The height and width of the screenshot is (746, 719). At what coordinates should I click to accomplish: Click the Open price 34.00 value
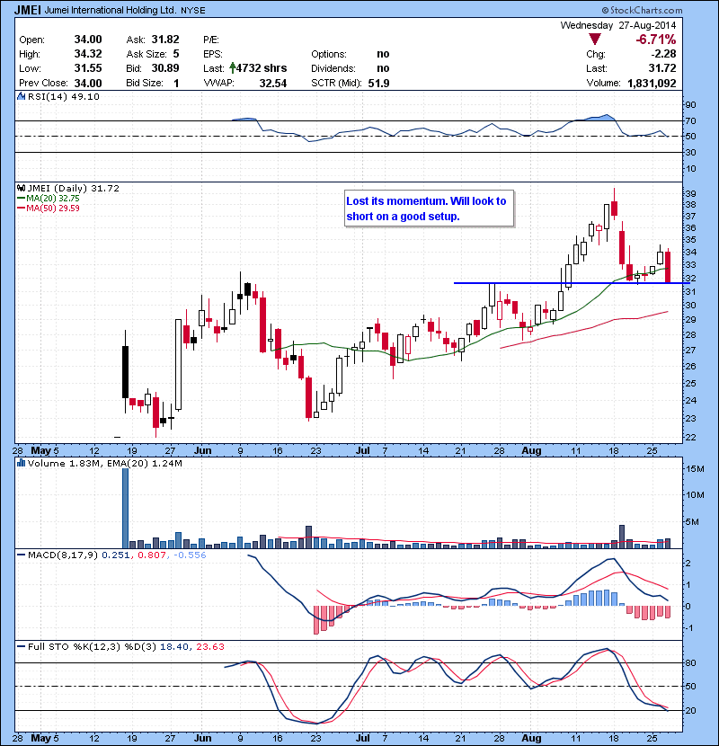click(x=88, y=40)
